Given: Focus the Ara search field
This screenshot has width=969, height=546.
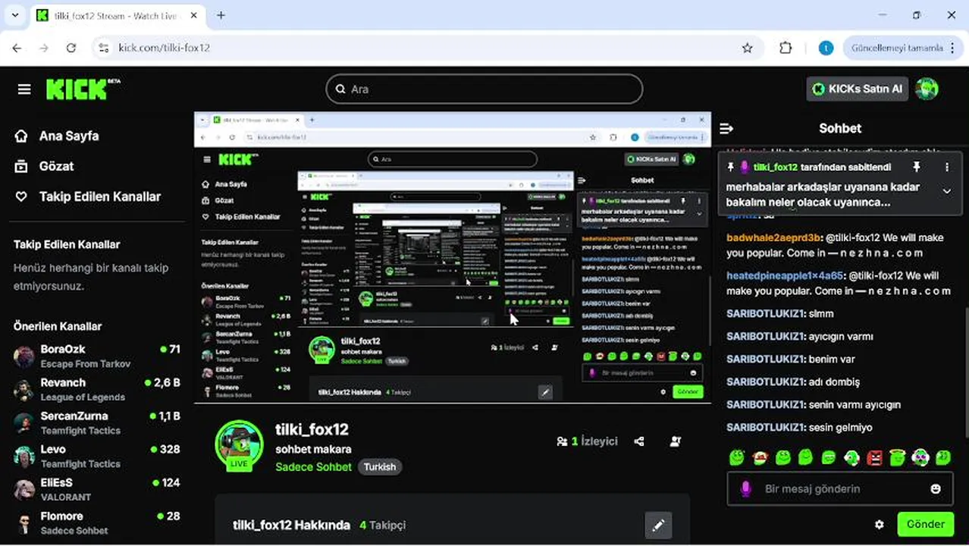Looking at the screenshot, I should 484,89.
